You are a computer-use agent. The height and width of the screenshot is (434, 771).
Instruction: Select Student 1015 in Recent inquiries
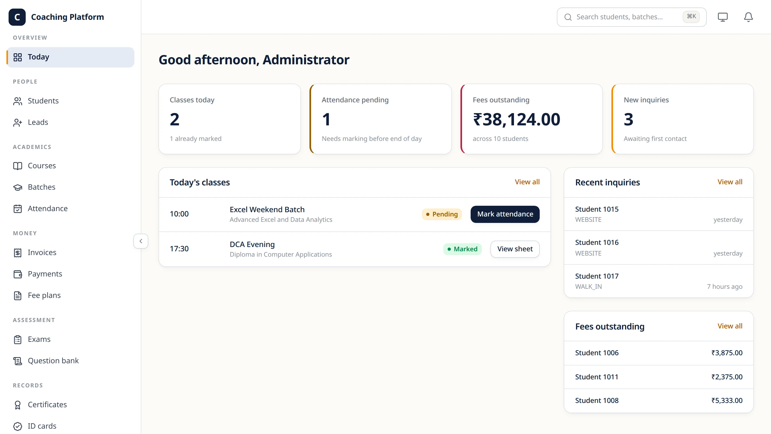(659, 214)
